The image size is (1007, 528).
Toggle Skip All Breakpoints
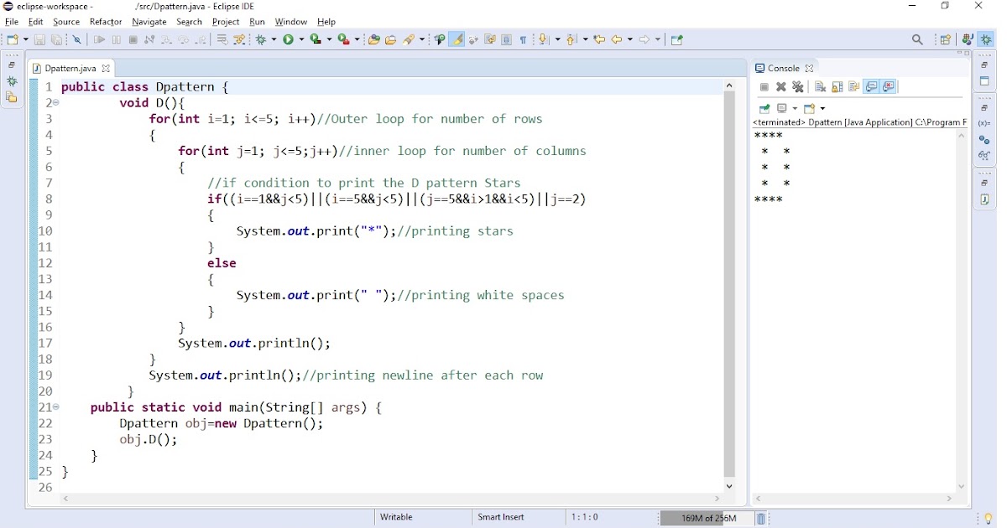pos(77,39)
